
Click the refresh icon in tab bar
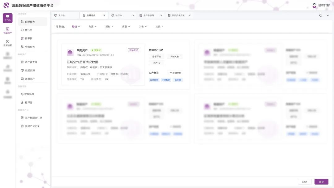pyautogui.click(x=321, y=15)
